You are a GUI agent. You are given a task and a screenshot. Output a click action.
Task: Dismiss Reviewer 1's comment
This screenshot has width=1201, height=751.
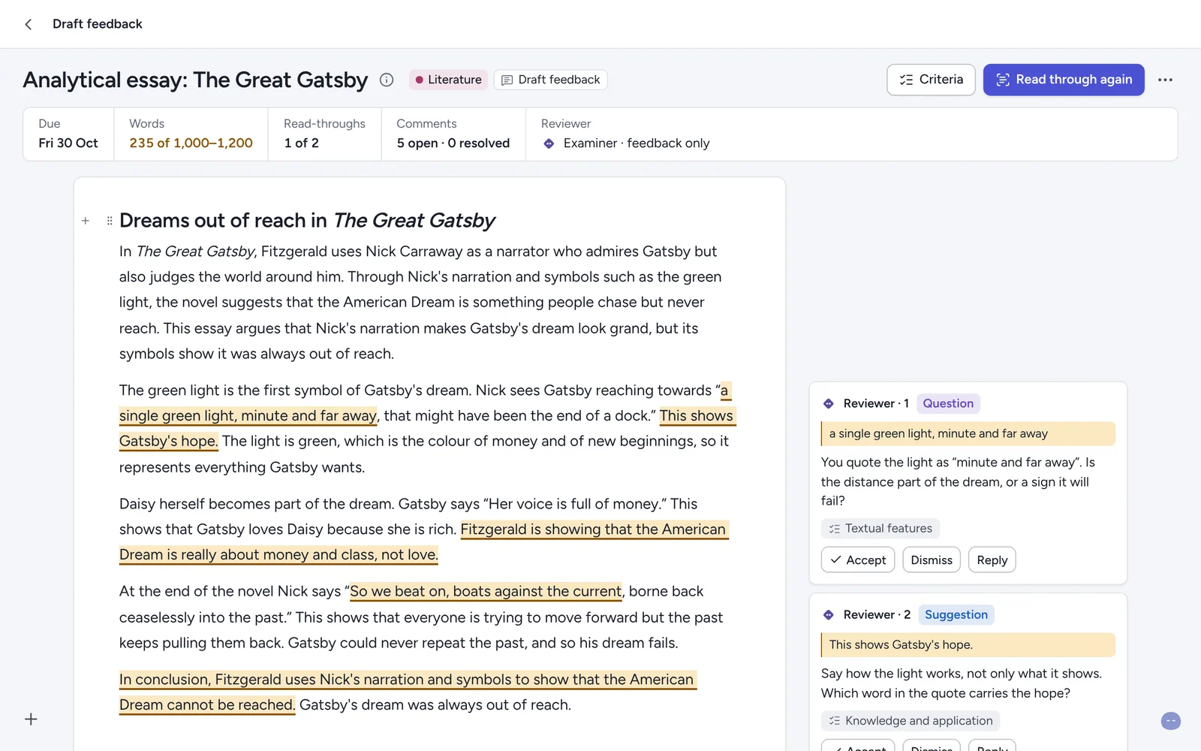pos(932,560)
